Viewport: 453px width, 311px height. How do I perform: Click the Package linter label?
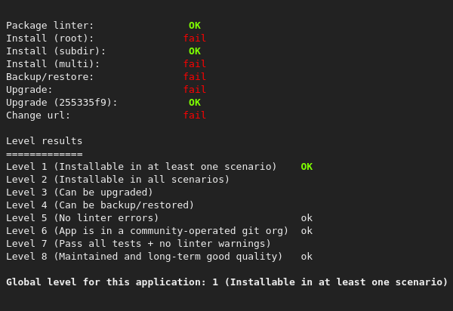(x=50, y=26)
